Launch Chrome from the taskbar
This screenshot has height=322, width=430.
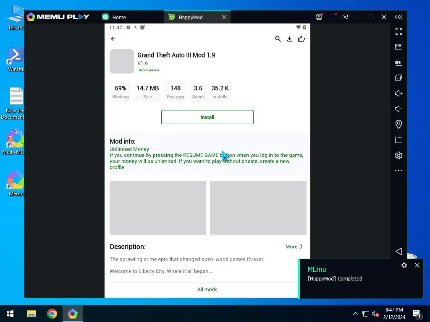click(52, 314)
